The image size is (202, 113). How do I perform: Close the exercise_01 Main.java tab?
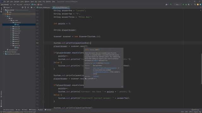(x=68, y=8)
